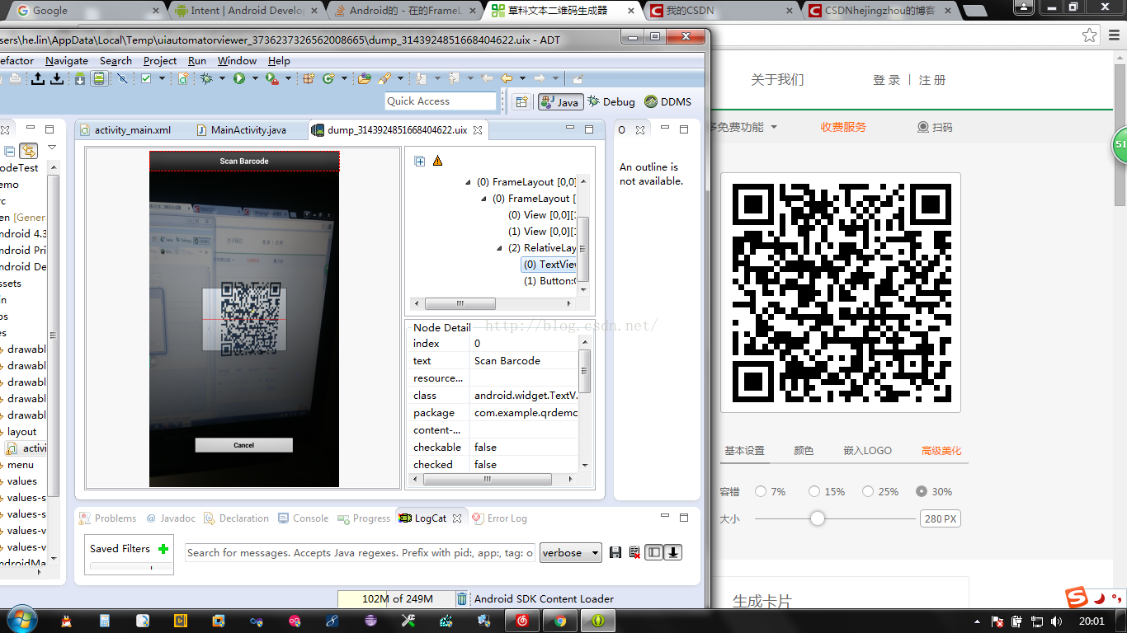Click the 注册 register link
The width and height of the screenshot is (1127, 633).
pyautogui.click(x=932, y=80)
